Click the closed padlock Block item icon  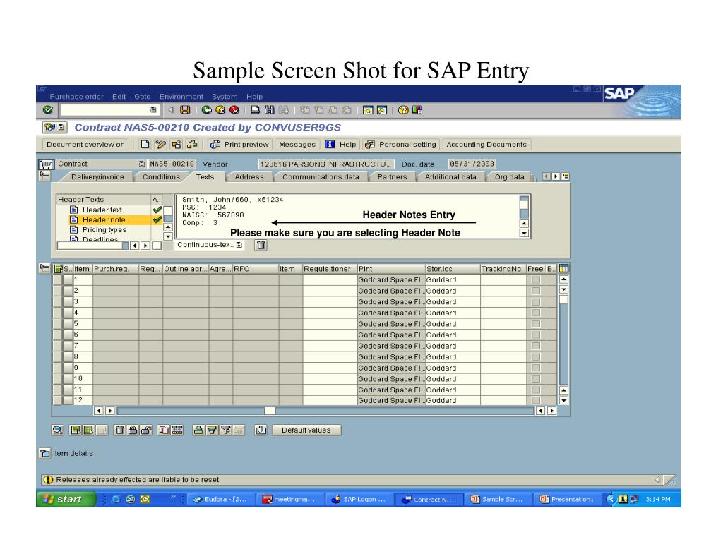[x=133, y=430]
